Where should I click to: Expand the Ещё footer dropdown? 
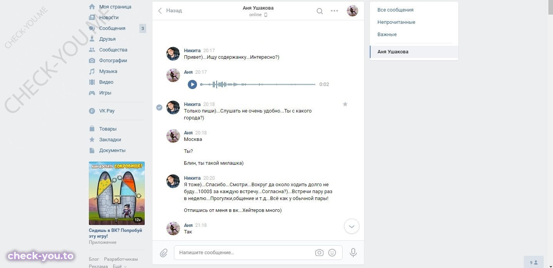(119, 266)
